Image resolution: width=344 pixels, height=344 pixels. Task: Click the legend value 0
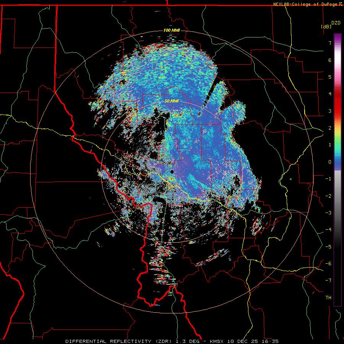[330, 162]
